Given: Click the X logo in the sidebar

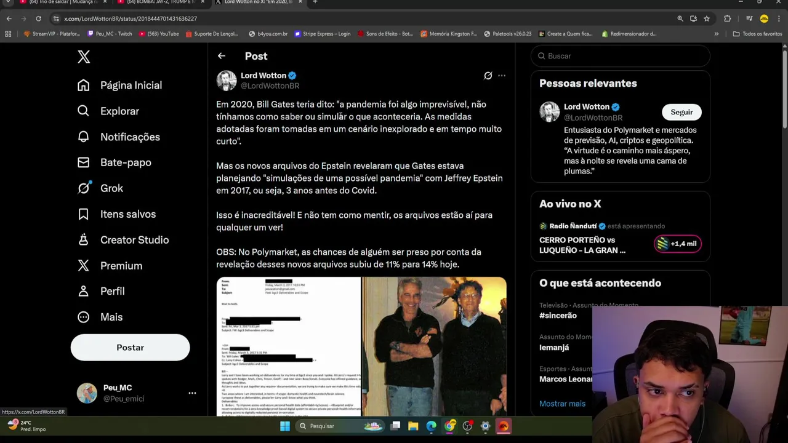Looking at the screenshot, I should (84, 57).
